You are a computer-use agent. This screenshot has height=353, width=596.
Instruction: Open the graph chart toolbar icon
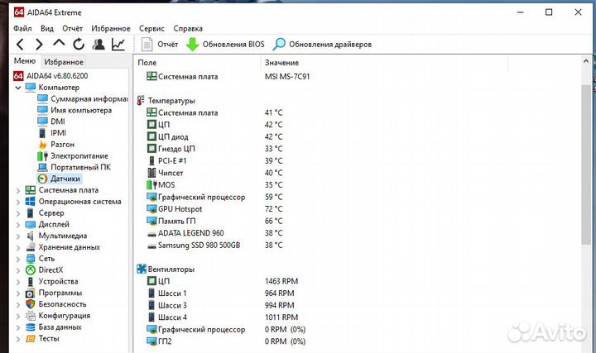(118, 45)
